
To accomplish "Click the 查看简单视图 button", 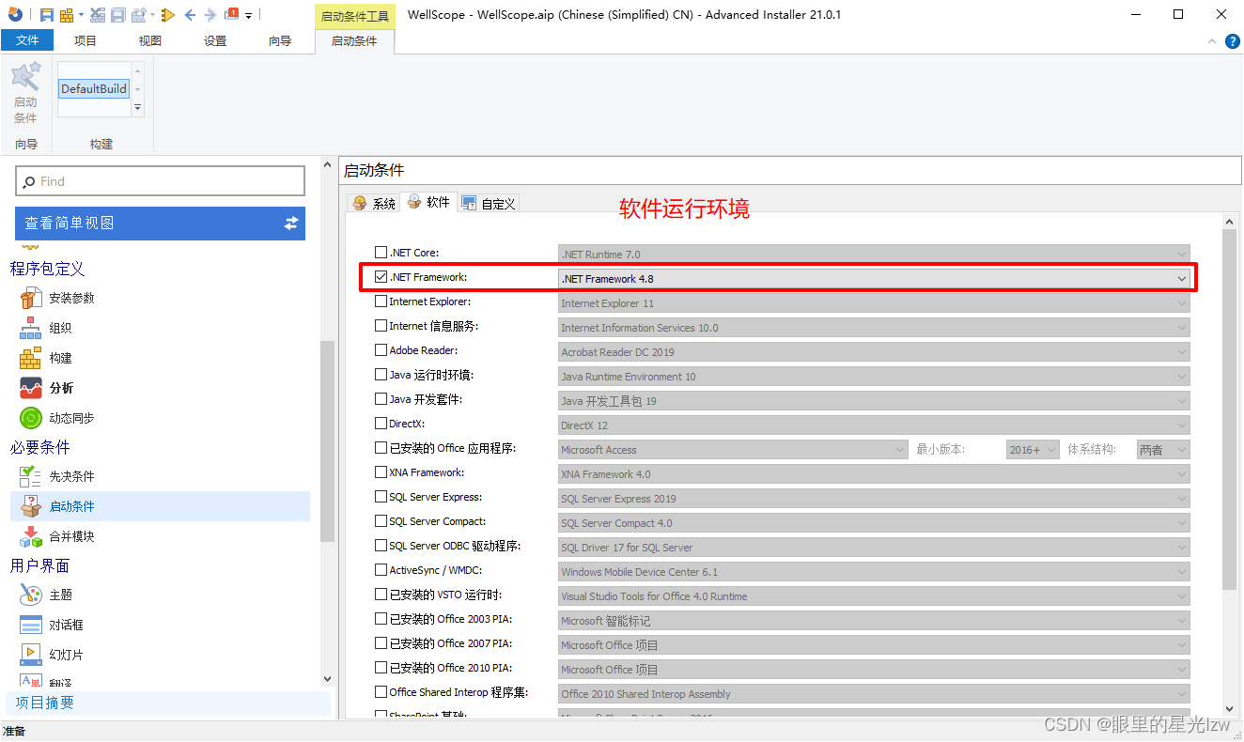I will (x=160, y=223).
